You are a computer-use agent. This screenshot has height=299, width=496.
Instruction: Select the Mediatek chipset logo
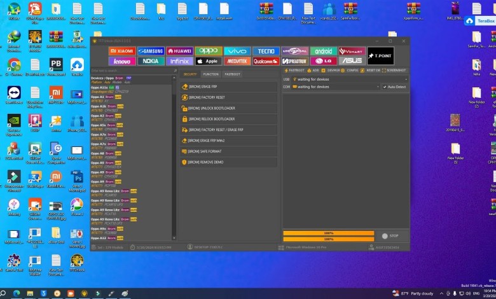coord(237,61)
